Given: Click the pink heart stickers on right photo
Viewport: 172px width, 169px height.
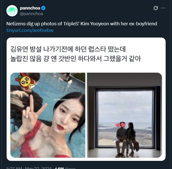Looking at the screenshot, I should 121,125.
